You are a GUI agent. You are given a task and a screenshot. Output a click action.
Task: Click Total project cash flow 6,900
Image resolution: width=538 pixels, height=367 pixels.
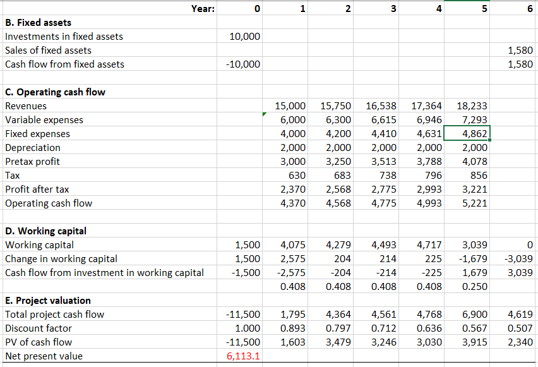467,314
